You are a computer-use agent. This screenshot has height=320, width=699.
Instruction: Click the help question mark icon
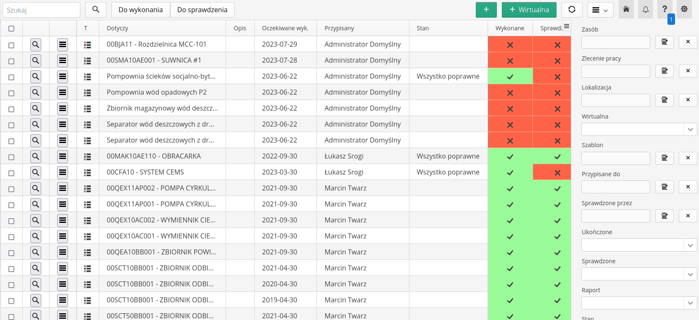(665, 9)
